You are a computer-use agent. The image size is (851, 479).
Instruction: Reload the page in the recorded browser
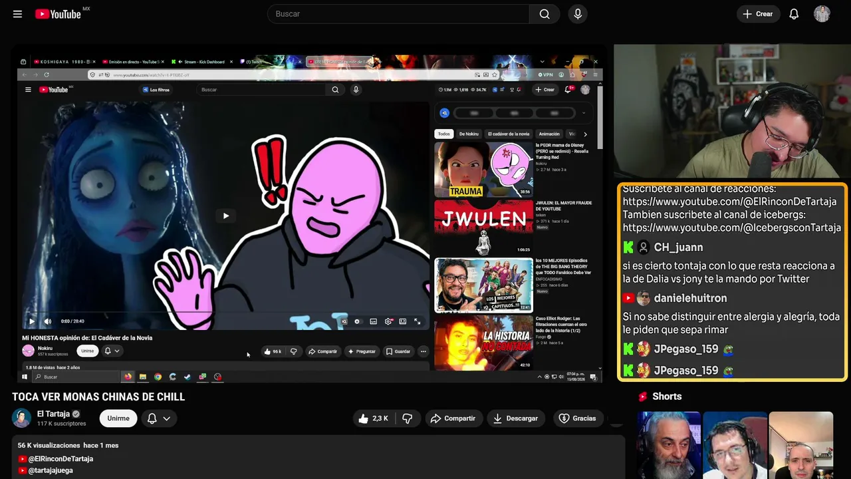pos(46,75)
